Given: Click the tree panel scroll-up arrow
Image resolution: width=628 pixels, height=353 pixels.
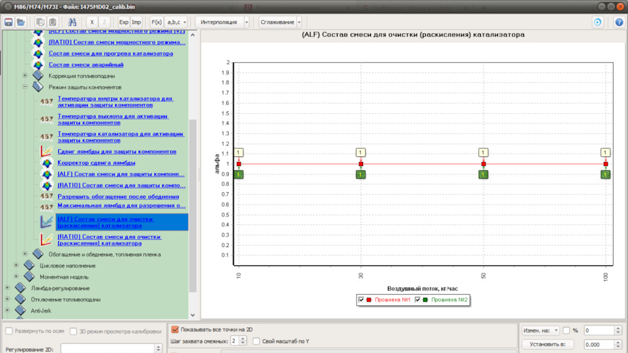Looking at the screenshot, I should pos(192,35).
